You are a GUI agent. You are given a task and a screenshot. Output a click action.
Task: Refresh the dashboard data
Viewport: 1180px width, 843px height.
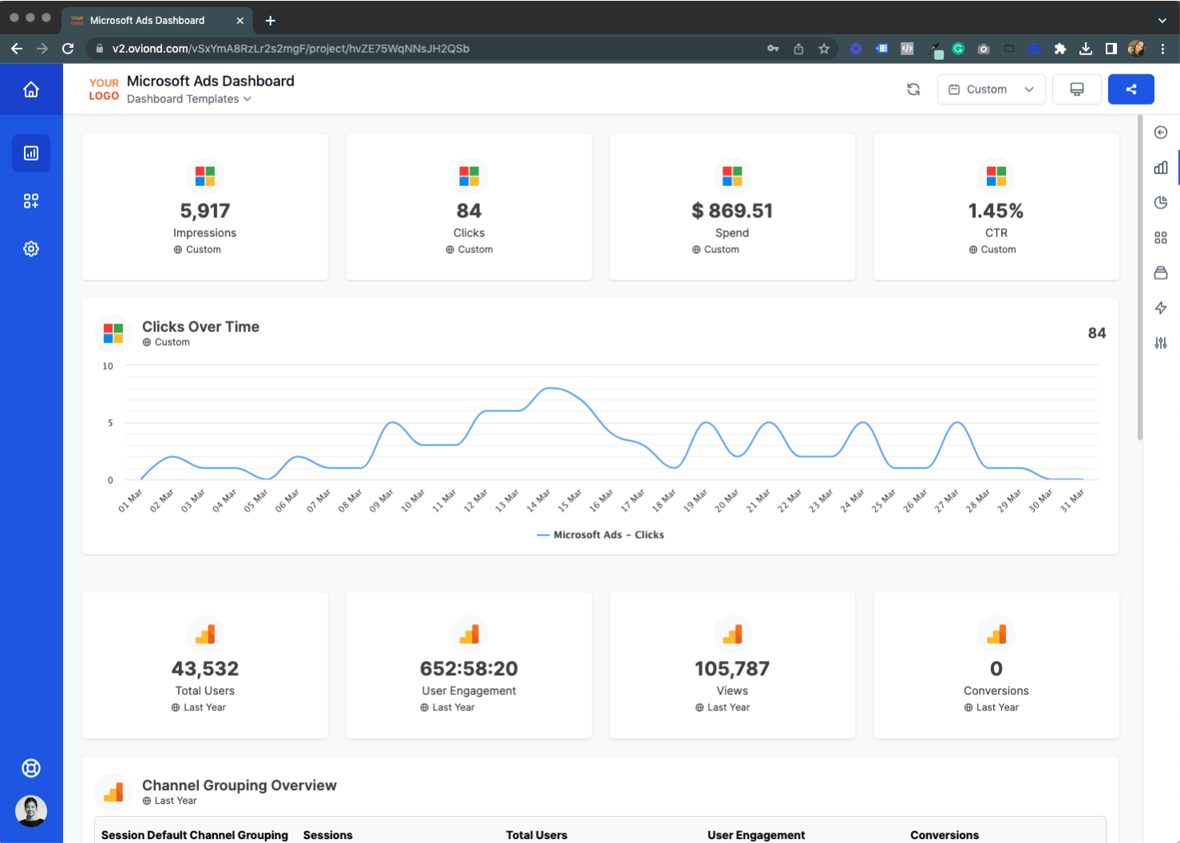coord(913,89)
